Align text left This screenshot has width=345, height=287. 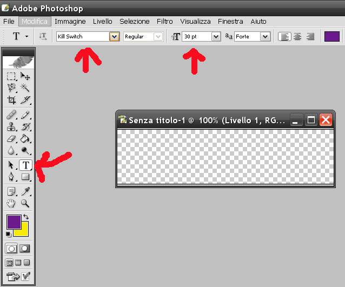pos(284,37)
